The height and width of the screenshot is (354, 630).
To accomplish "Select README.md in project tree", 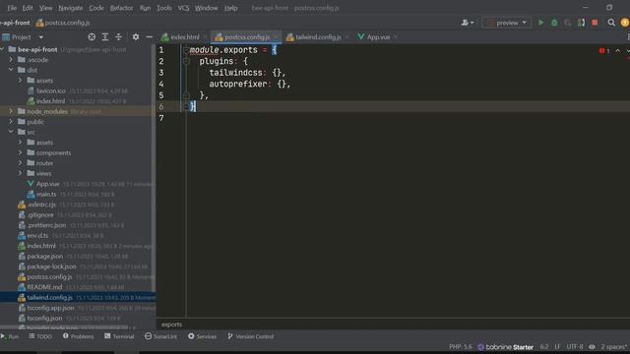I will 44,287.
